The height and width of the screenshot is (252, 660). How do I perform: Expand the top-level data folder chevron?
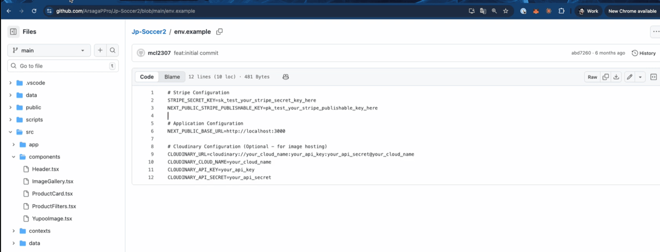tap(10, 95)
